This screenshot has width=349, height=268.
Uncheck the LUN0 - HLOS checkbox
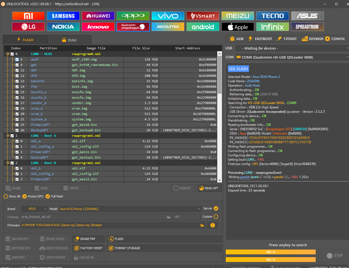click(12, 54)
